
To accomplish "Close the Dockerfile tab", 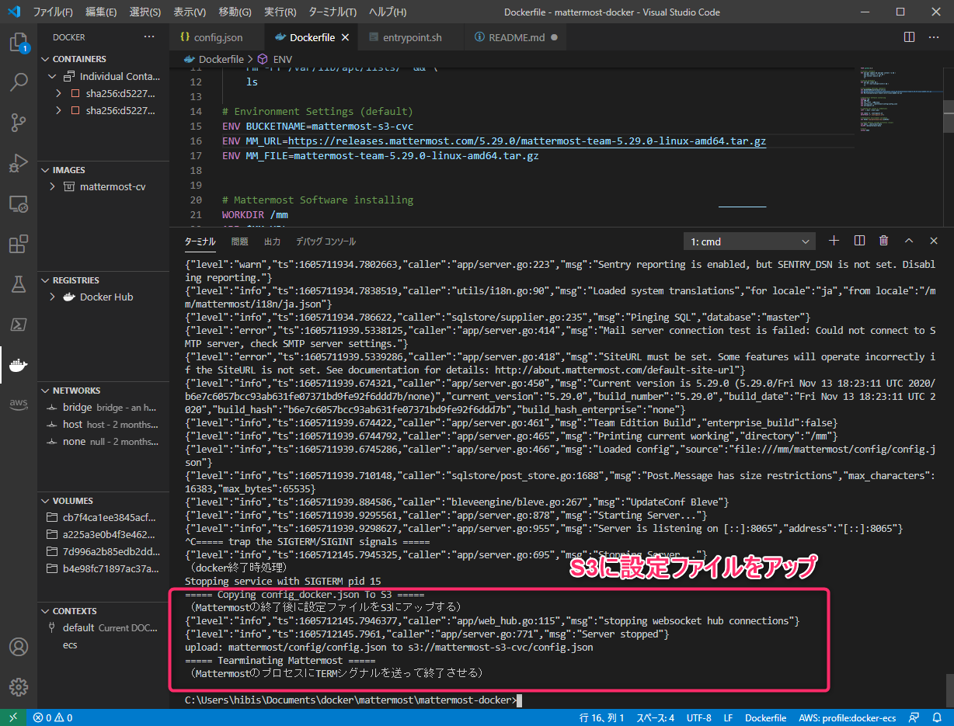I will tap(345, 37).
